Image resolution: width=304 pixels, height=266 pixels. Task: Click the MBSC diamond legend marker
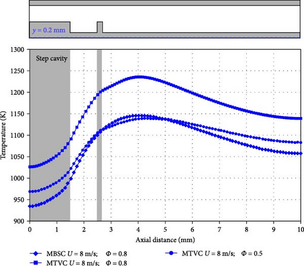tap(36, 253)
